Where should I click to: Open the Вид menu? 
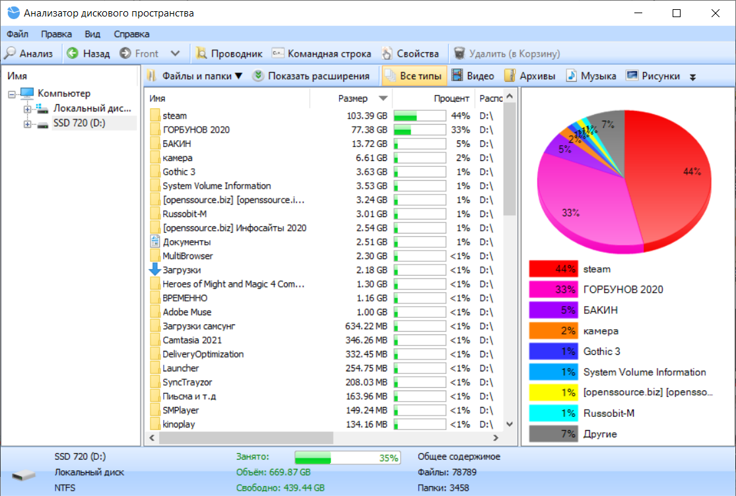92,34
